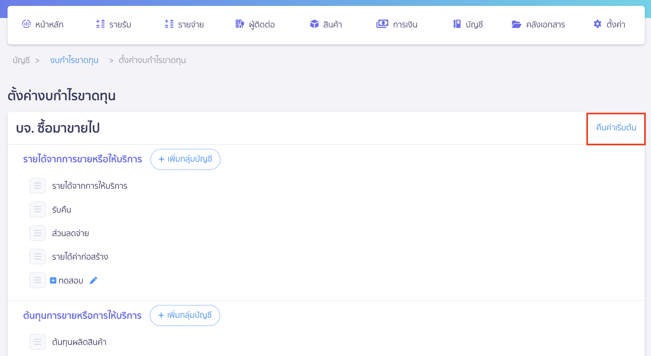Click the บัญชี accounting book icon

(457, 24)
